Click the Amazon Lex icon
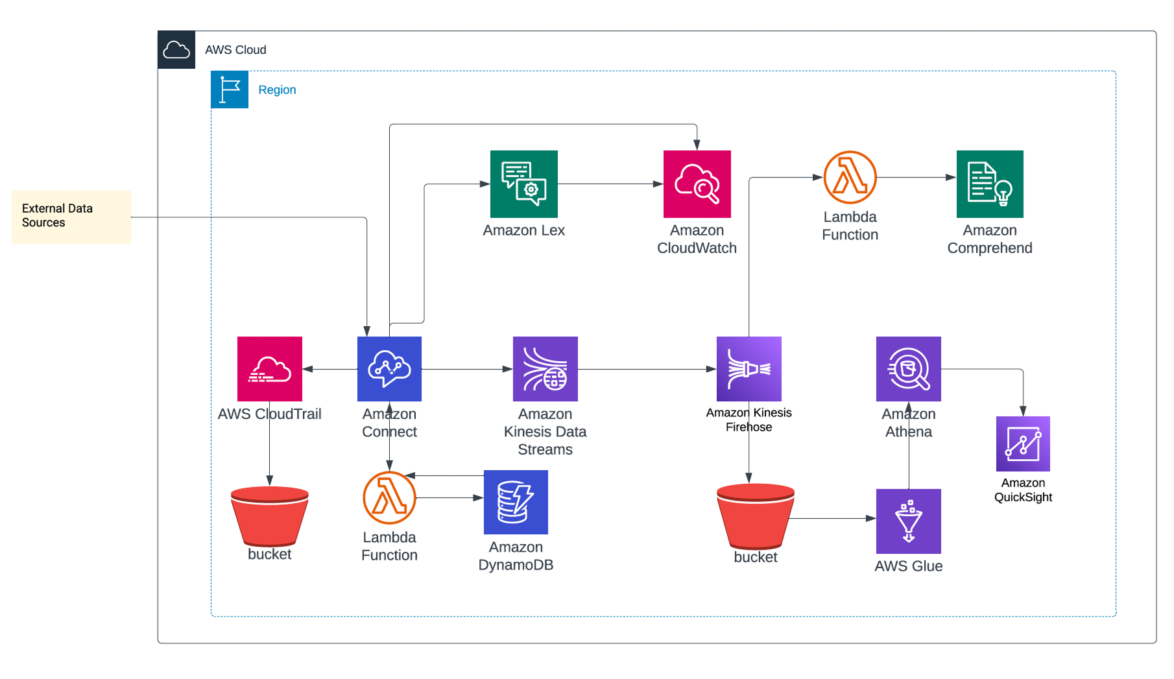This screenshot has height=679, width=1174. pos(523,184)
